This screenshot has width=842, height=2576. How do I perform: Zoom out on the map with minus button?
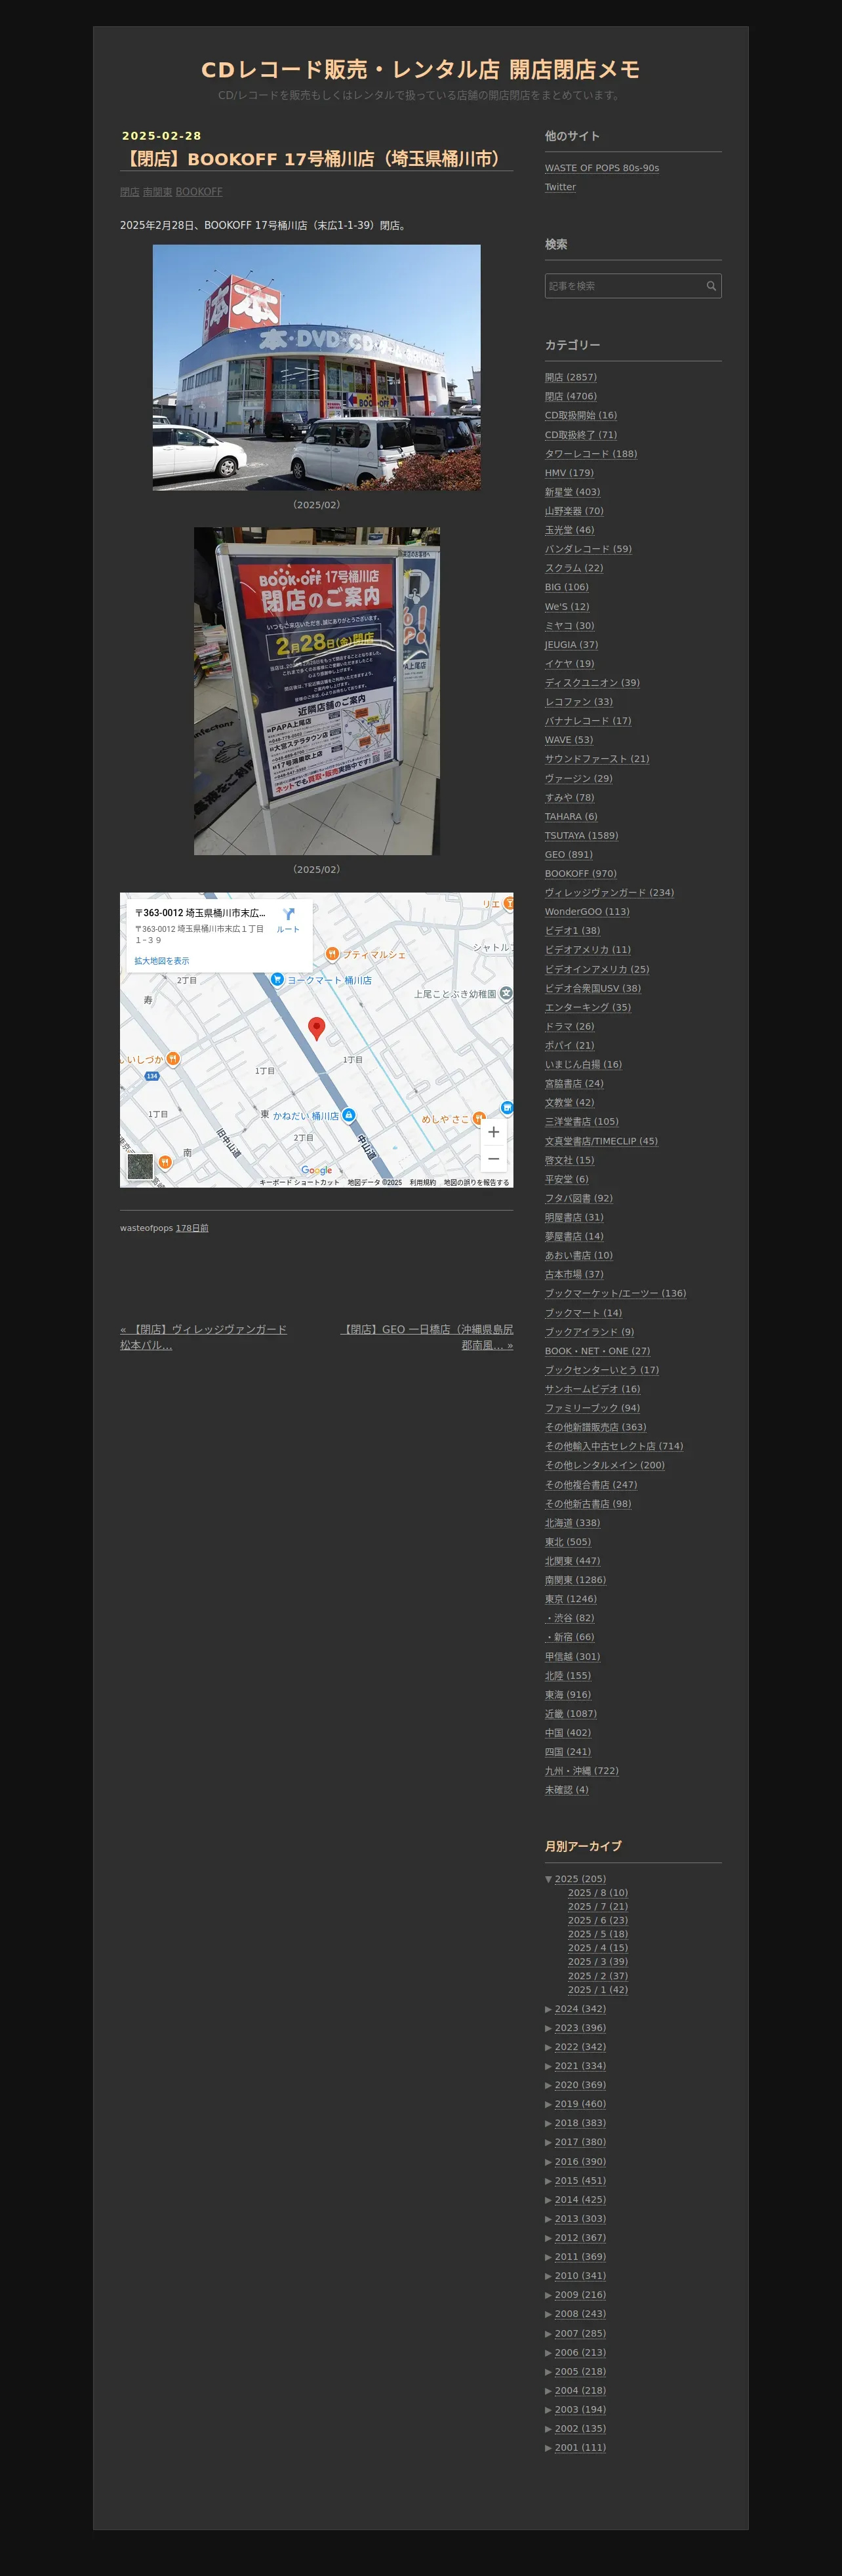coord(493,1158)
